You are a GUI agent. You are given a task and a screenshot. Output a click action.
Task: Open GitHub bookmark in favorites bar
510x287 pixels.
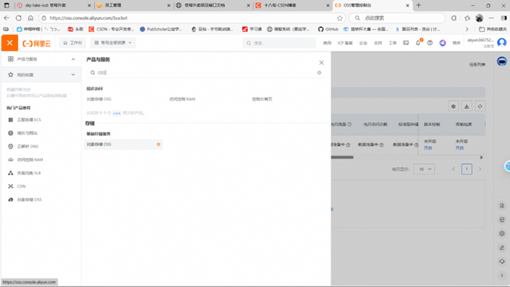pos(328,29)
